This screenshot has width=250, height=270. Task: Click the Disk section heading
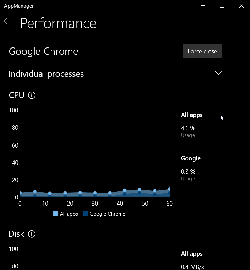click(x=17, y=234)
